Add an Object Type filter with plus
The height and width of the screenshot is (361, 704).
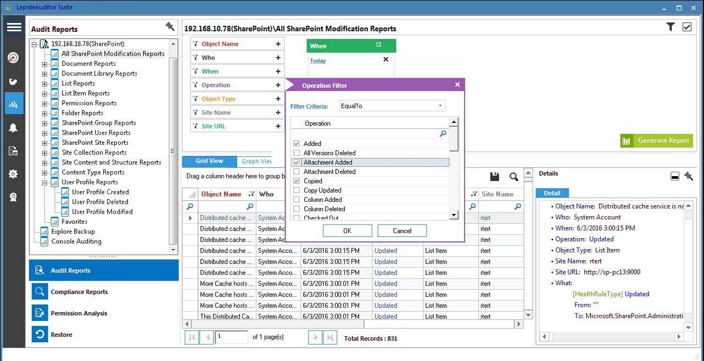pyautogui.click(x=278, y=99)
